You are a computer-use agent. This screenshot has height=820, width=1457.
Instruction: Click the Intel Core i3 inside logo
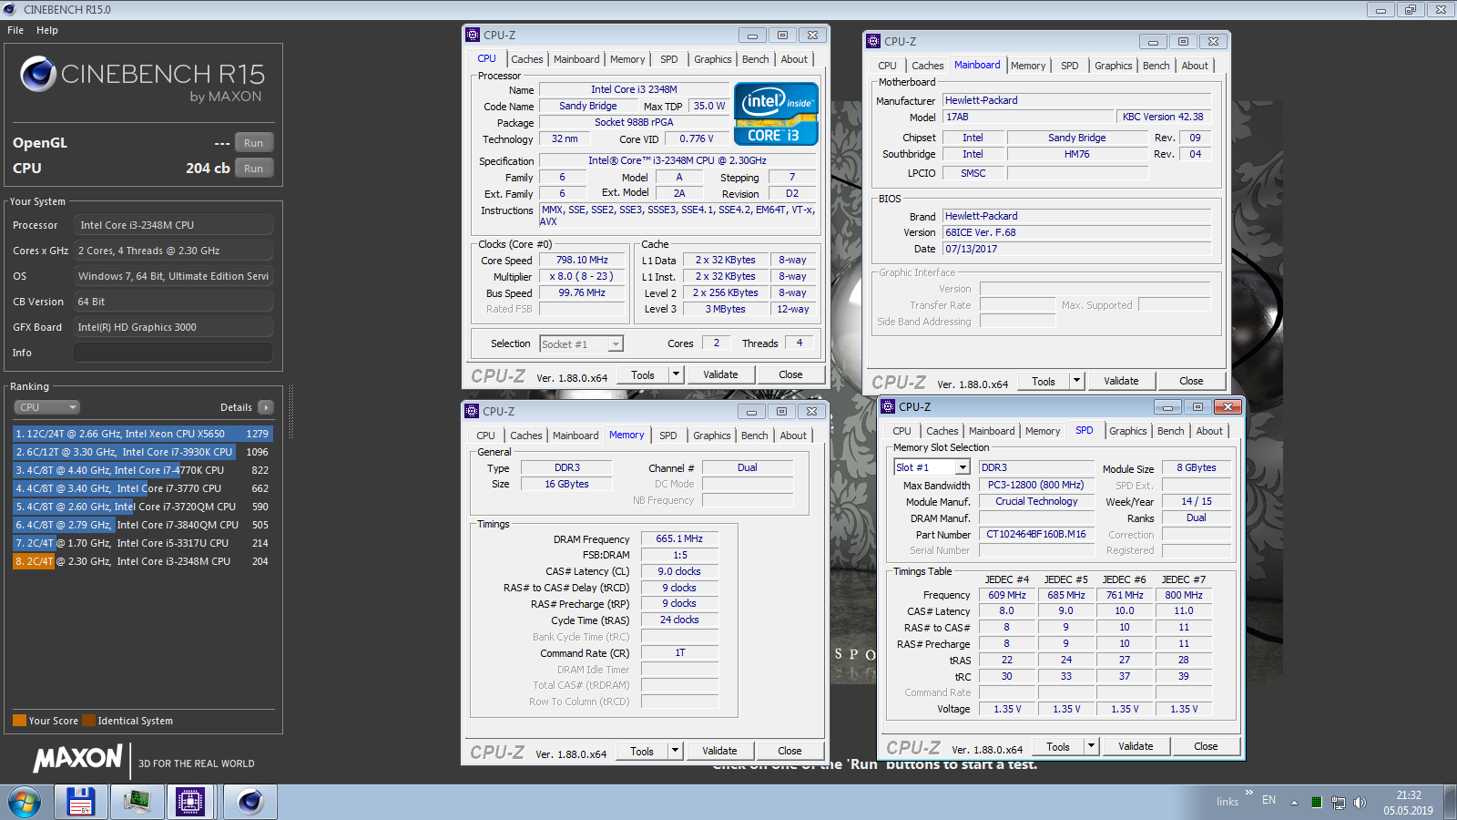click(x=776, y=114)
